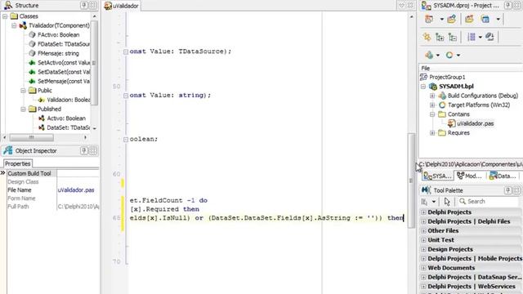Click File Name value uValidador.pas in Object Inspector
Viewport: 523px width, 294px height.
click(76, 190)
